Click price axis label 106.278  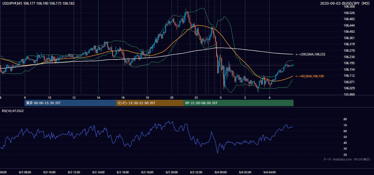point(349,50)
